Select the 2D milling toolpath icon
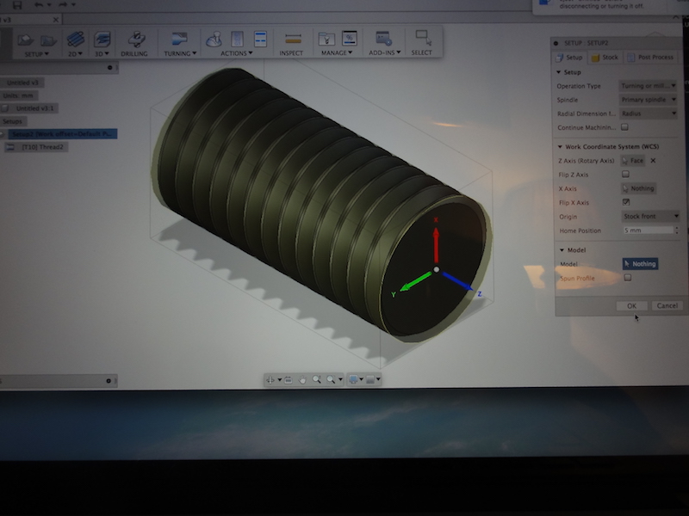689x516 pixels. (76, 40)
